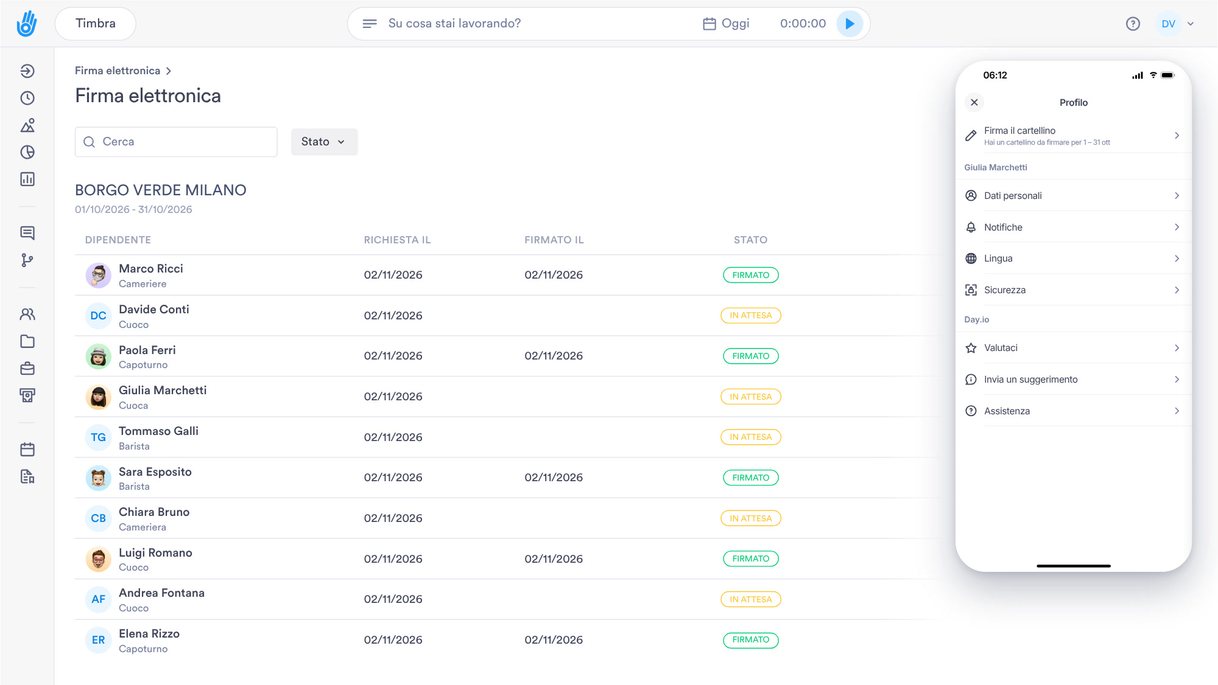
Task: Open the help question mark icon
Action: tap(1133, 24)
